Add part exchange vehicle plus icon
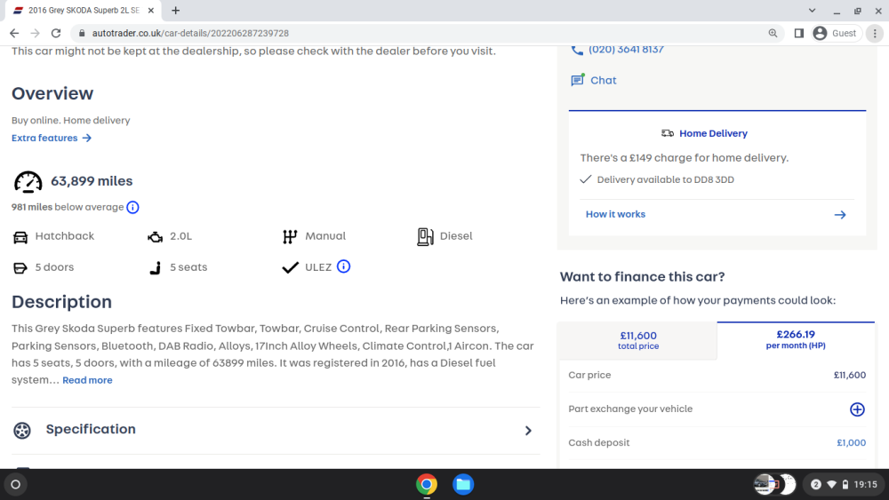This screenshot has height=500, width=889. click(857, 409)
